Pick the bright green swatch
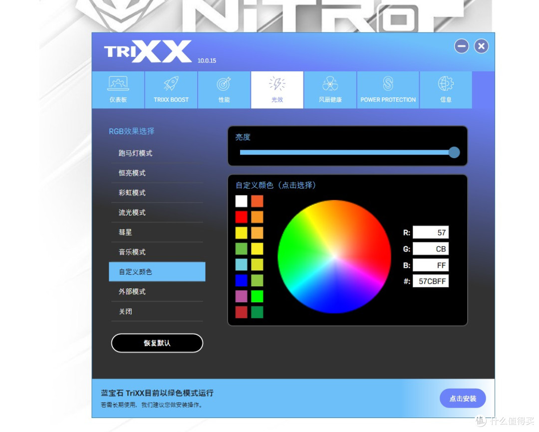Screen dimensions: 539x432 coord(257,296)
